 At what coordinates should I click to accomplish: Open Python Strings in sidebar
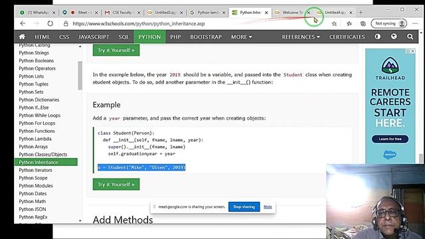34,53
